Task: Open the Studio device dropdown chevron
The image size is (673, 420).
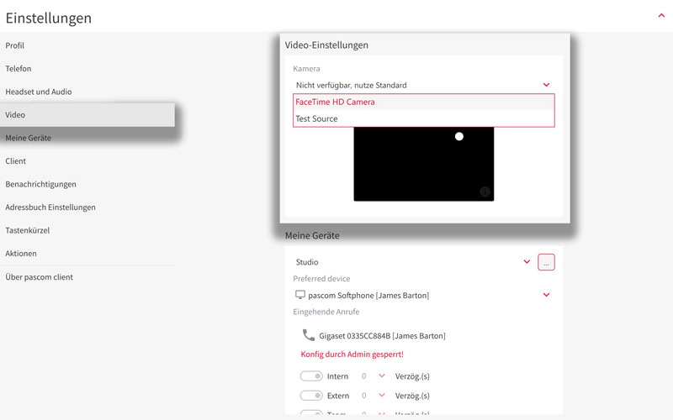Action: (x=527, y=262)
